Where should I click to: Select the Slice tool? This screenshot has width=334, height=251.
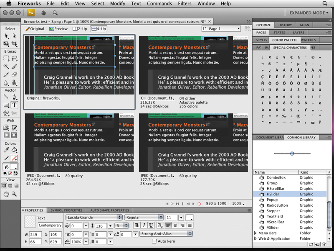(x=14, y=128)
